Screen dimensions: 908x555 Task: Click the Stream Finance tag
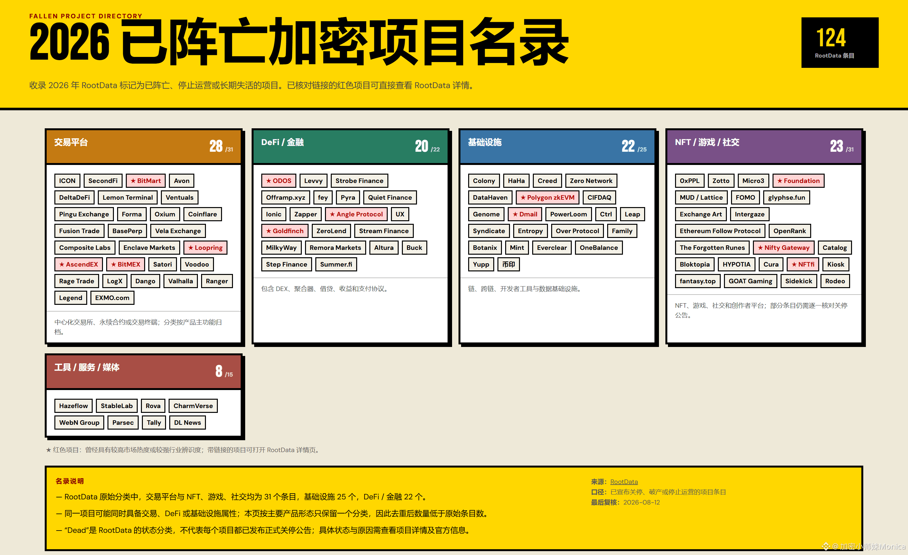384,231
